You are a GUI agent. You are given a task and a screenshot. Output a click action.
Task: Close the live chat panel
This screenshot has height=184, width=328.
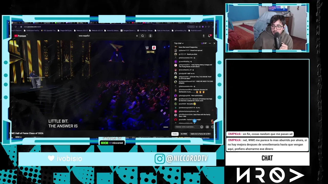[x=214, y=43]
